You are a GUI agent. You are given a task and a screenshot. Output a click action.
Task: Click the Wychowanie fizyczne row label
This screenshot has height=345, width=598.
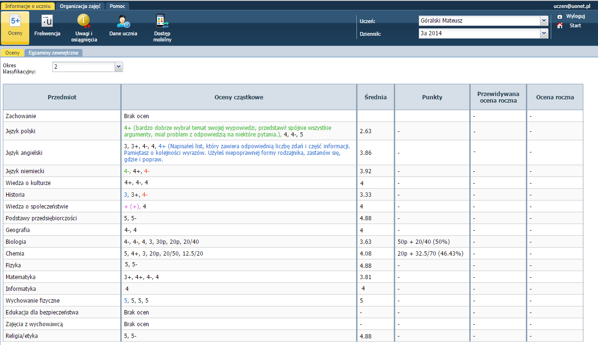click(33, 301)
